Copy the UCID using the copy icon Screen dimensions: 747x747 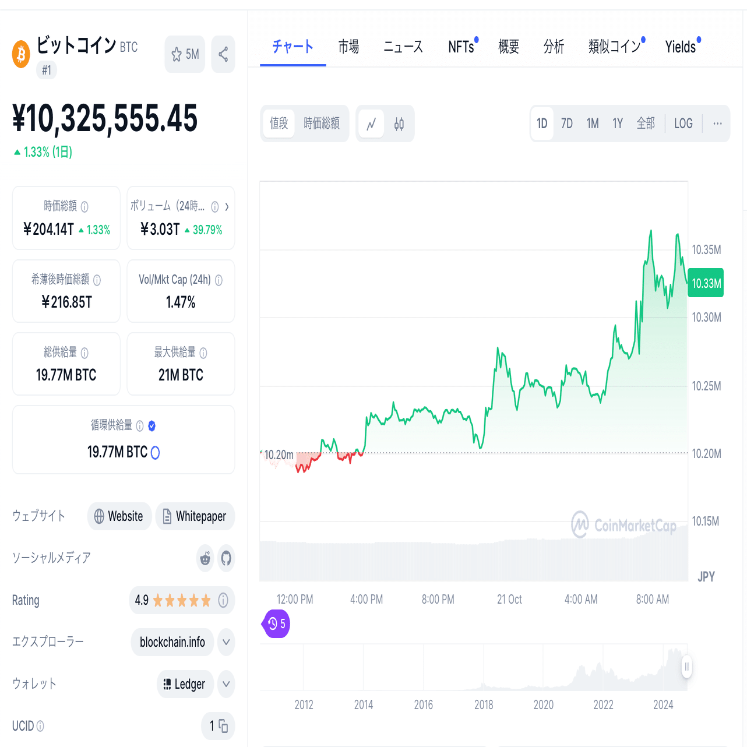pos(224,726)
